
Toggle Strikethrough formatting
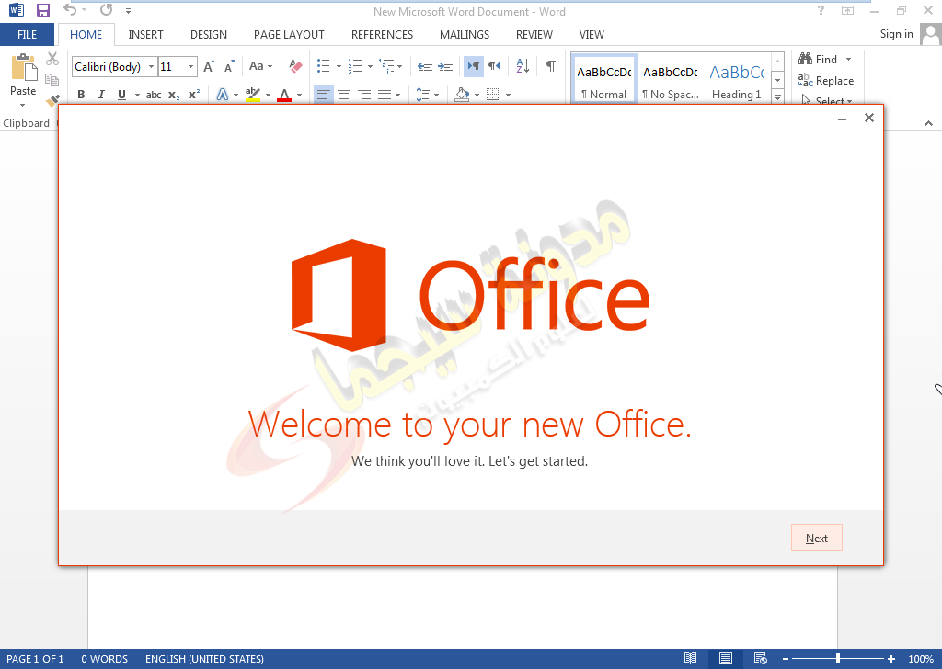click(x=154, y=95)
